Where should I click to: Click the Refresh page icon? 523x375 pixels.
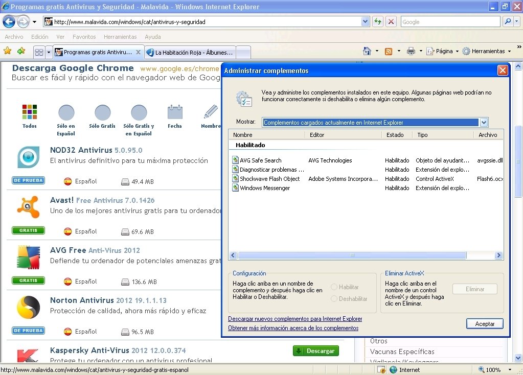[x=378, y=21]
